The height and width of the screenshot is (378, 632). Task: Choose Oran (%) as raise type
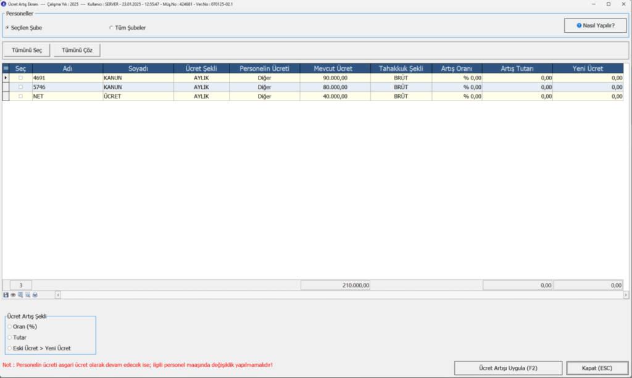point(23,326)
